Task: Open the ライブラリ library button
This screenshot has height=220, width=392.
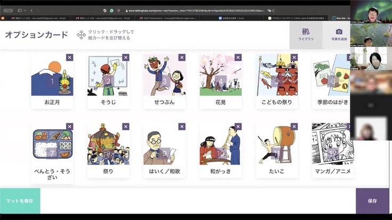Action: point(306,35)
